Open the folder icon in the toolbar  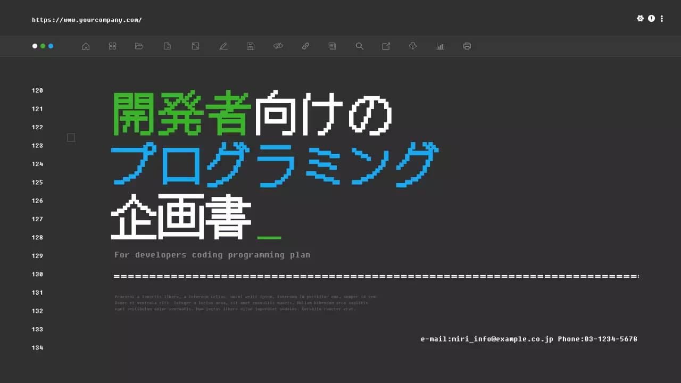coord(139,46)
